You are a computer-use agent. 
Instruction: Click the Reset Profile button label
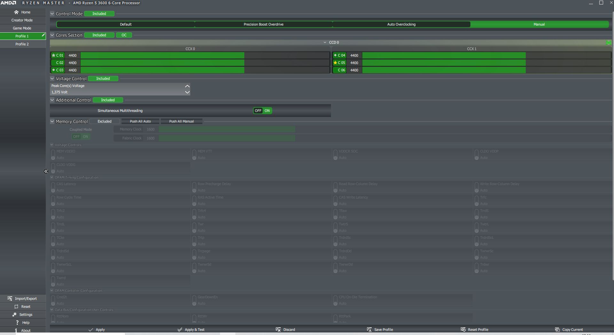pos(478,330)
